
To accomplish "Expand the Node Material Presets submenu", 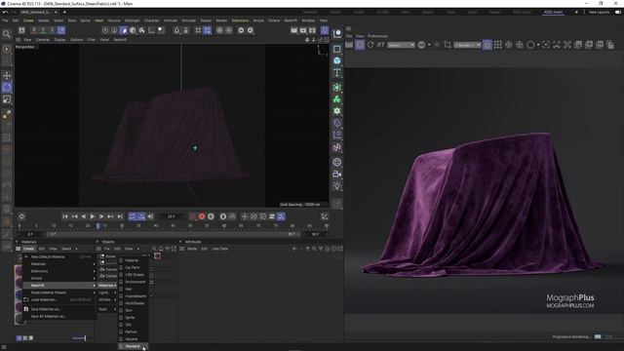I will click(x=59, y=292).
